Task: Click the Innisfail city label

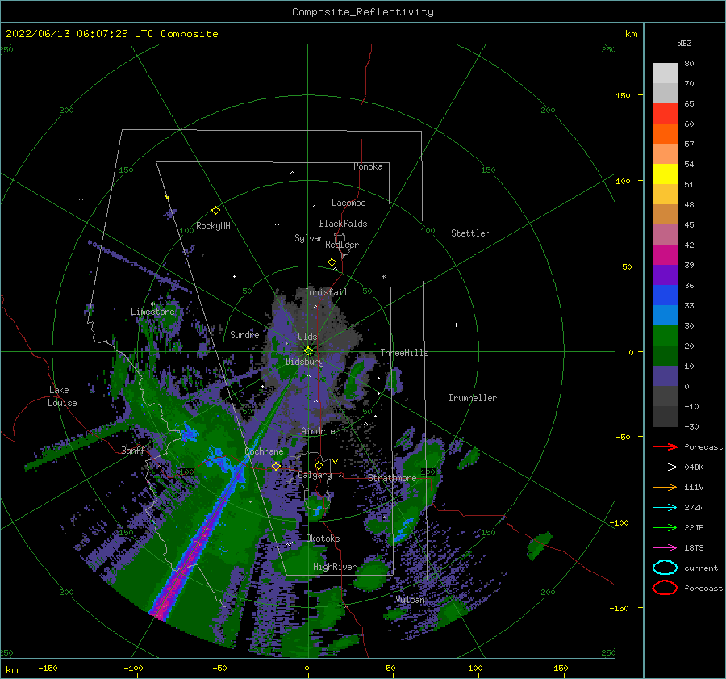Action: (x=326, y=292)
